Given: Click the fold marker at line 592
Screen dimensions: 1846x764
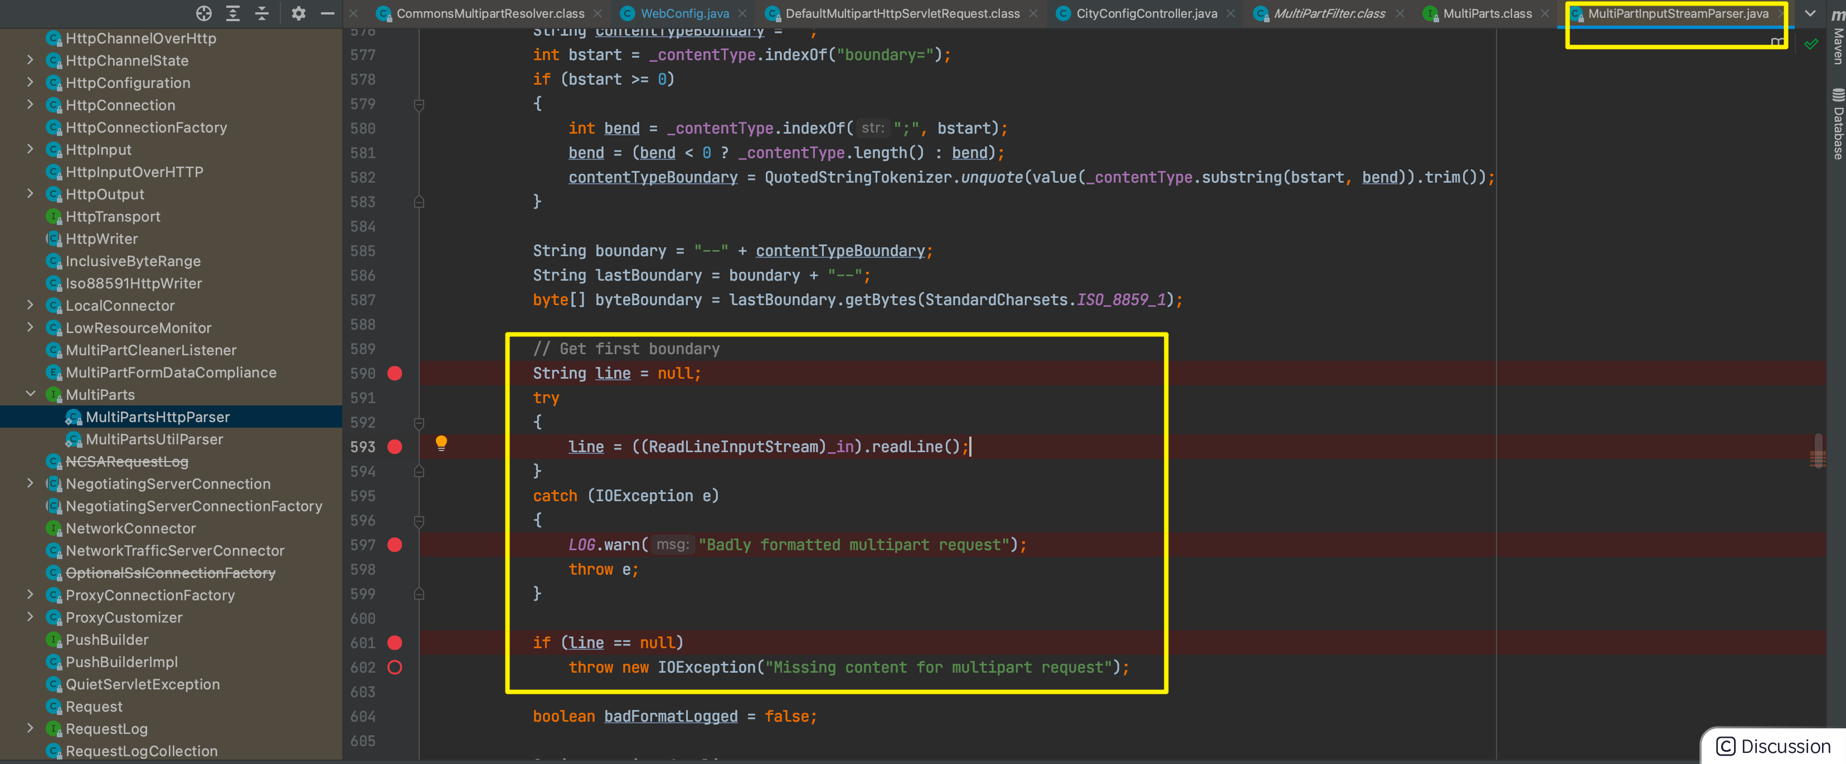Looking at the screenshot, I should [x=419, y=423].
